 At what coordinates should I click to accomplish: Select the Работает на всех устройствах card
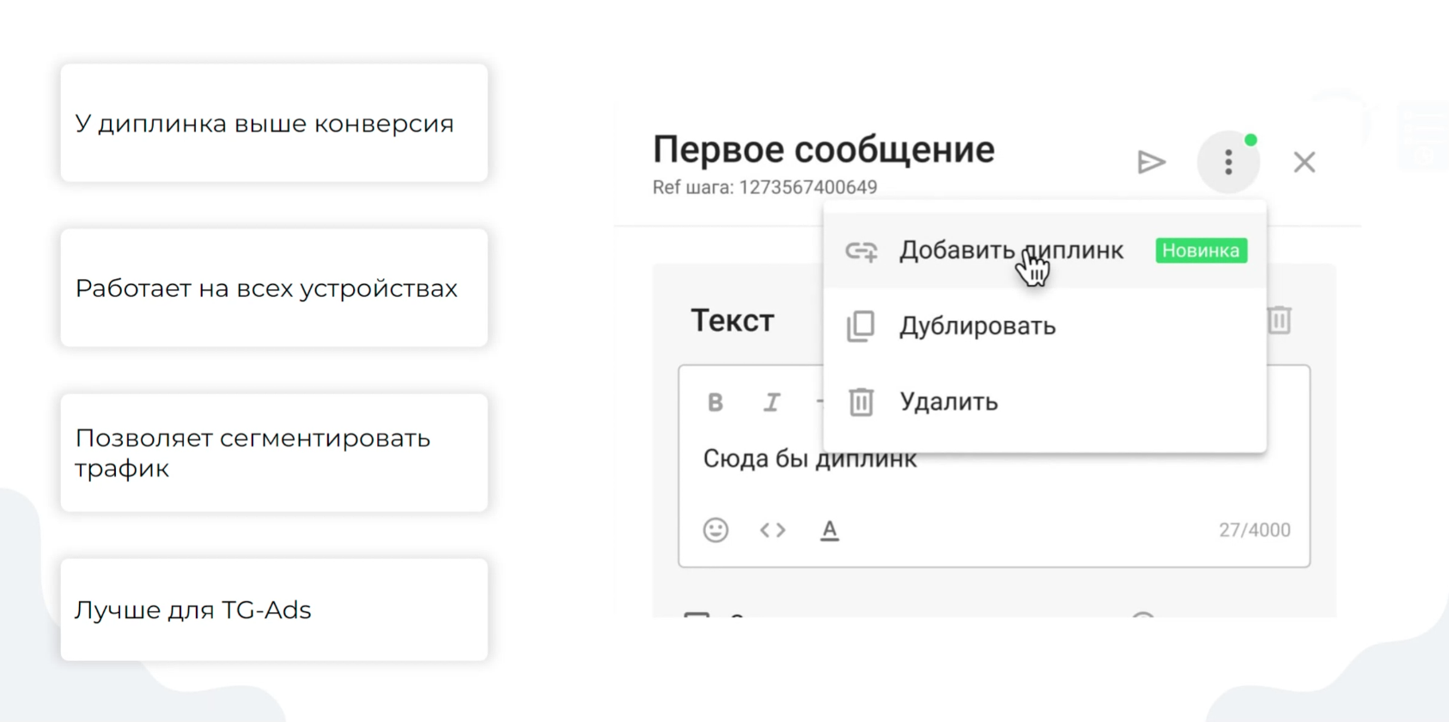tap(274, 288)
